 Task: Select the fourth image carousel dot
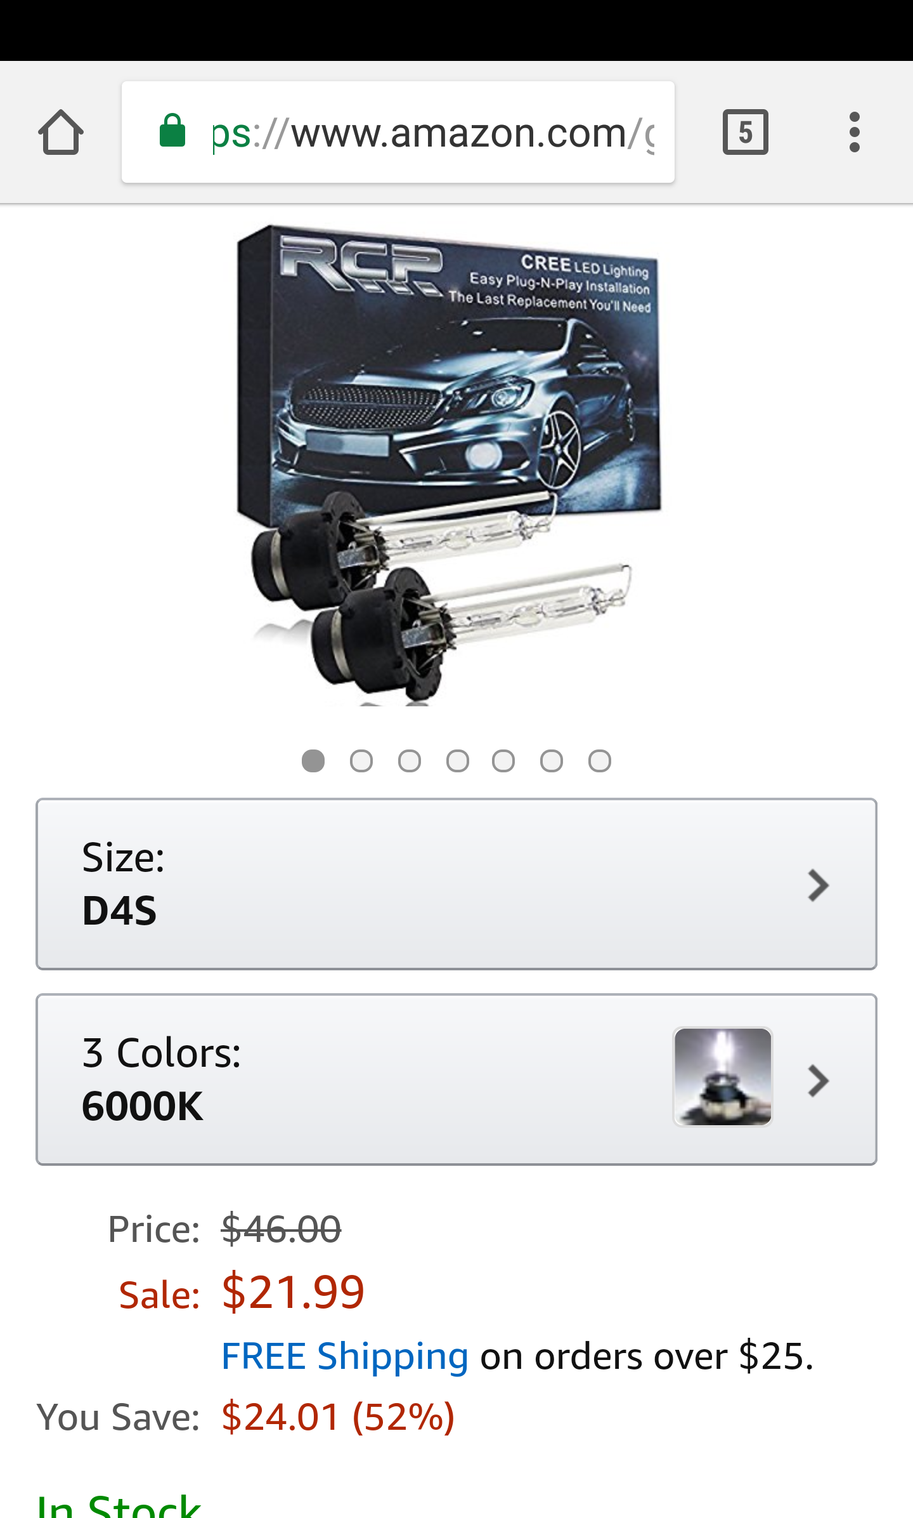(458, 761)
